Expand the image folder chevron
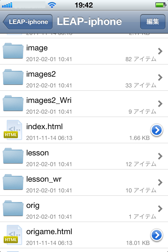Viewport: 168px width, 252px height. [x=160, y=51]
